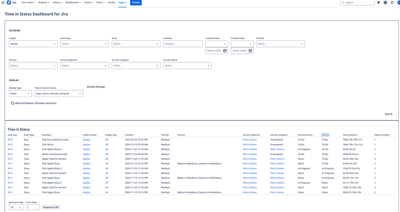Image resolution: width=400 pixels, height=212 pixels.
Task: Sort by Summary column
Action: pos(47,135)
